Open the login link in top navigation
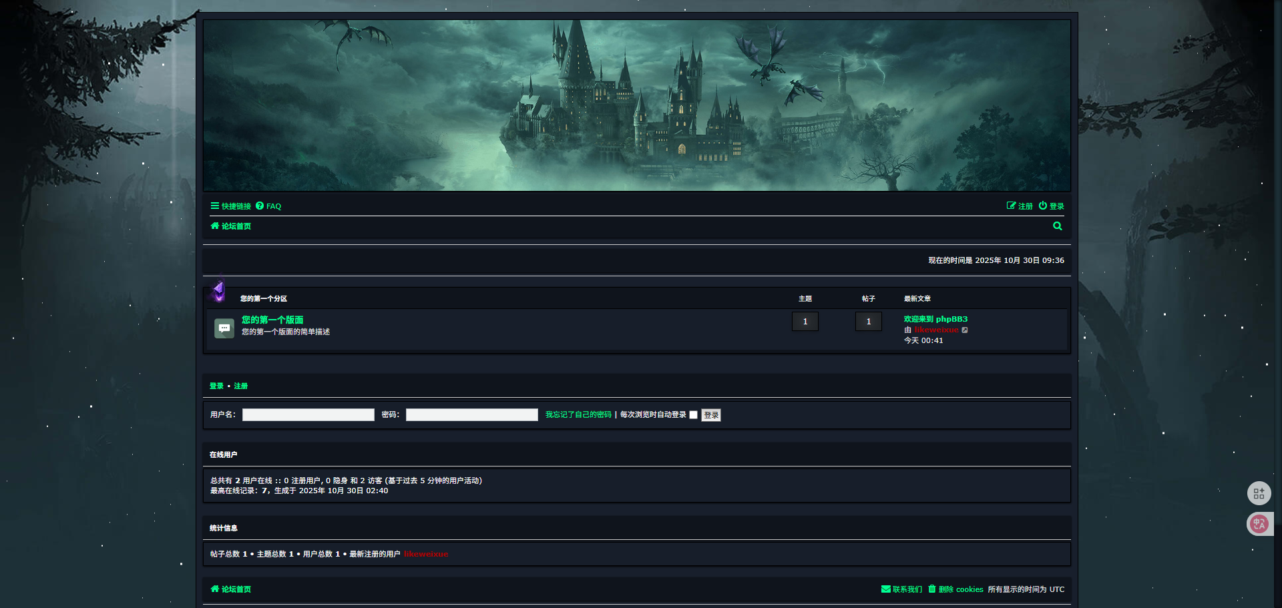The image size is (1282, 608). coord(1051,206)
